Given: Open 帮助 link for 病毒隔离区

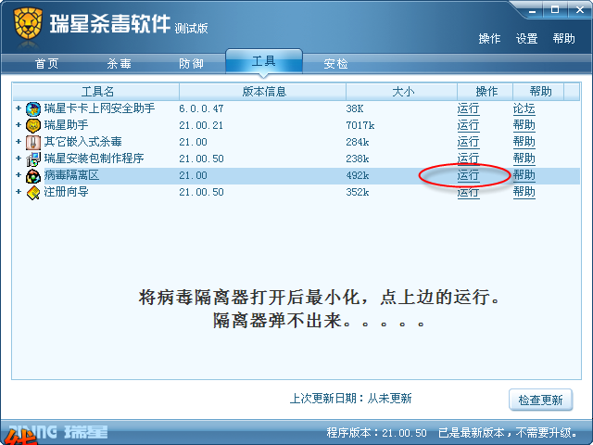Looking at the screenshot, I should tap(524, 175).
